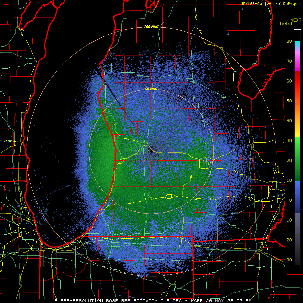The width and height of the screenshot is (303, 303).
Task: Click the 0 dBZ scale value
Action: click(291, 200)
